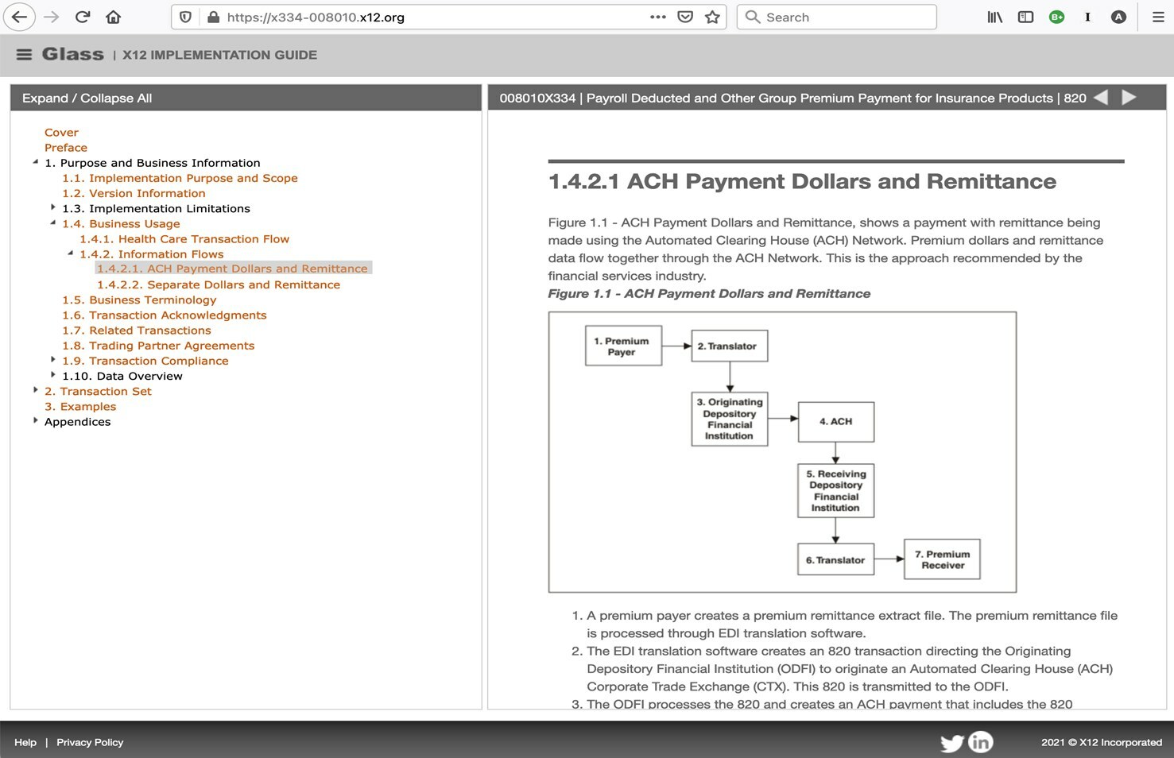
Task: Click the 1.4.2.1 ACH Payment heading
Action: [x=802, y=181]
